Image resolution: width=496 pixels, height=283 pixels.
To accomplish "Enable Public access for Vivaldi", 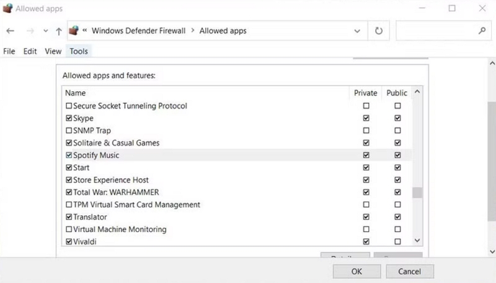I will (x=397, y=241).
